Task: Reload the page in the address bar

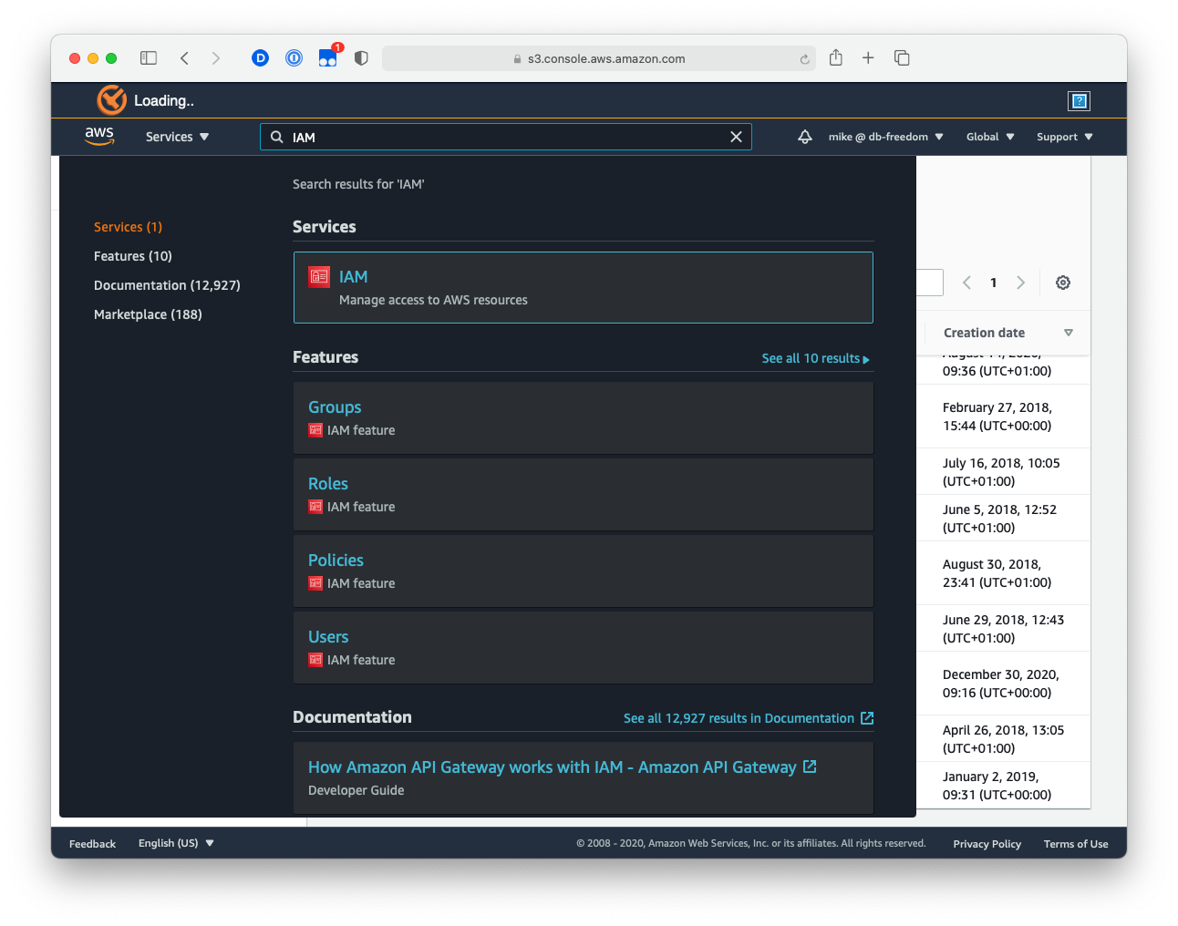Action: click(x=804, y=59)
